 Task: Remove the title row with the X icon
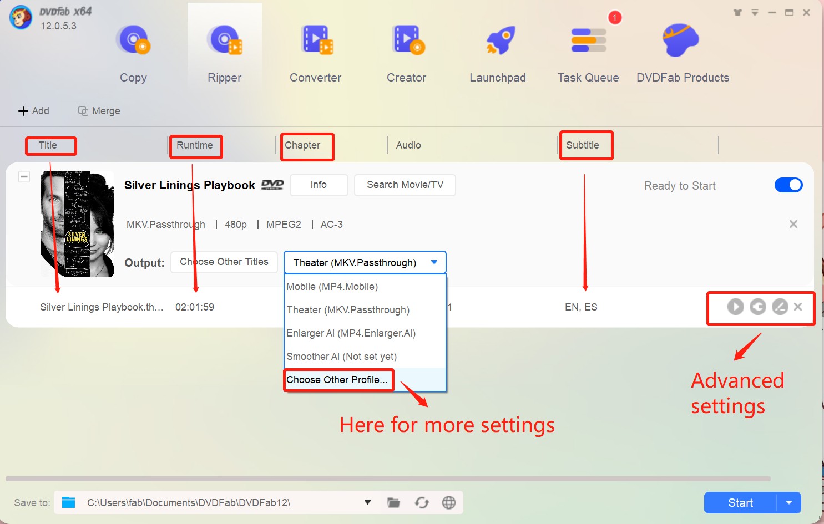[x=798, y=307]
